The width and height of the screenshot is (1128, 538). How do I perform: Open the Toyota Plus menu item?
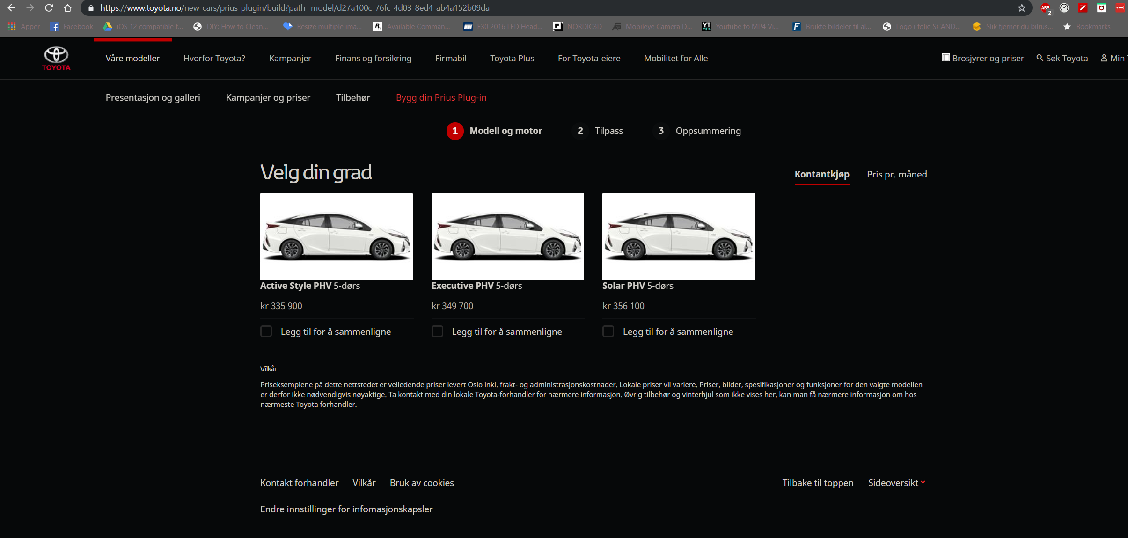[512, 59]
